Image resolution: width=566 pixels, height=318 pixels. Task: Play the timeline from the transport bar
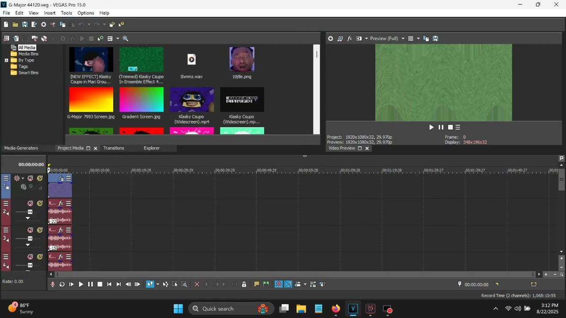click(81, 284)
